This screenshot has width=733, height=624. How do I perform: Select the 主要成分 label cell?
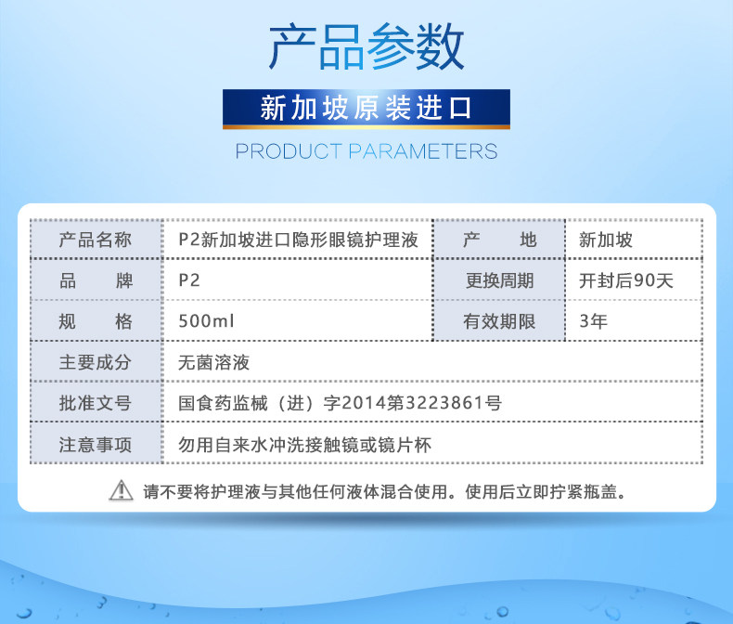(96, 361)
